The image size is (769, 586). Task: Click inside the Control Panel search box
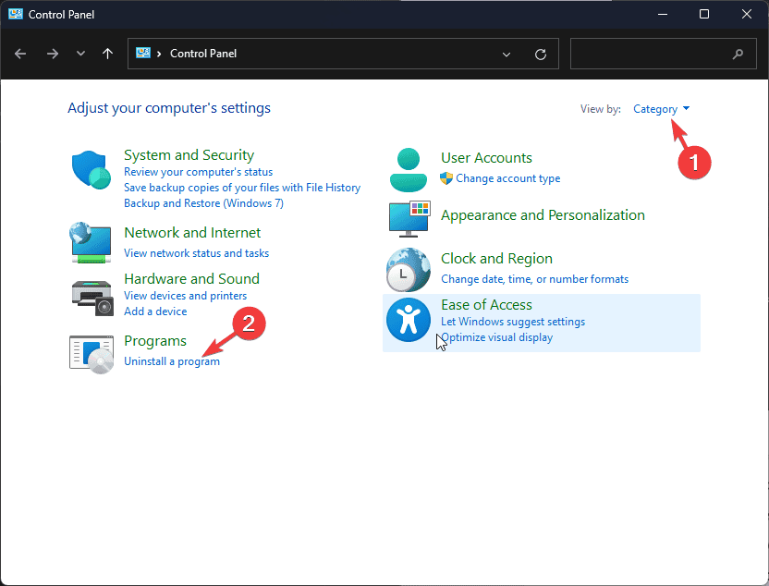pos(663,54)
